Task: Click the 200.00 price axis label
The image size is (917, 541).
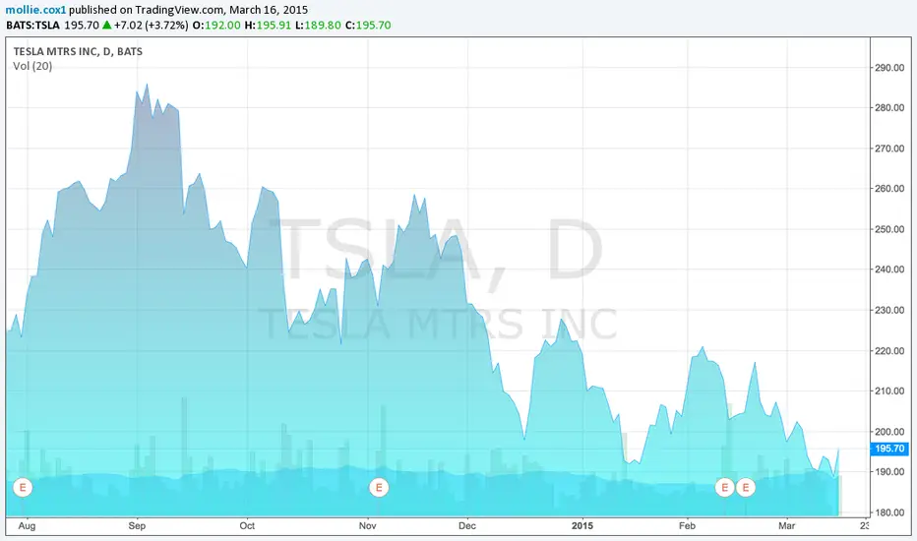Action: (x=889, y=432)
